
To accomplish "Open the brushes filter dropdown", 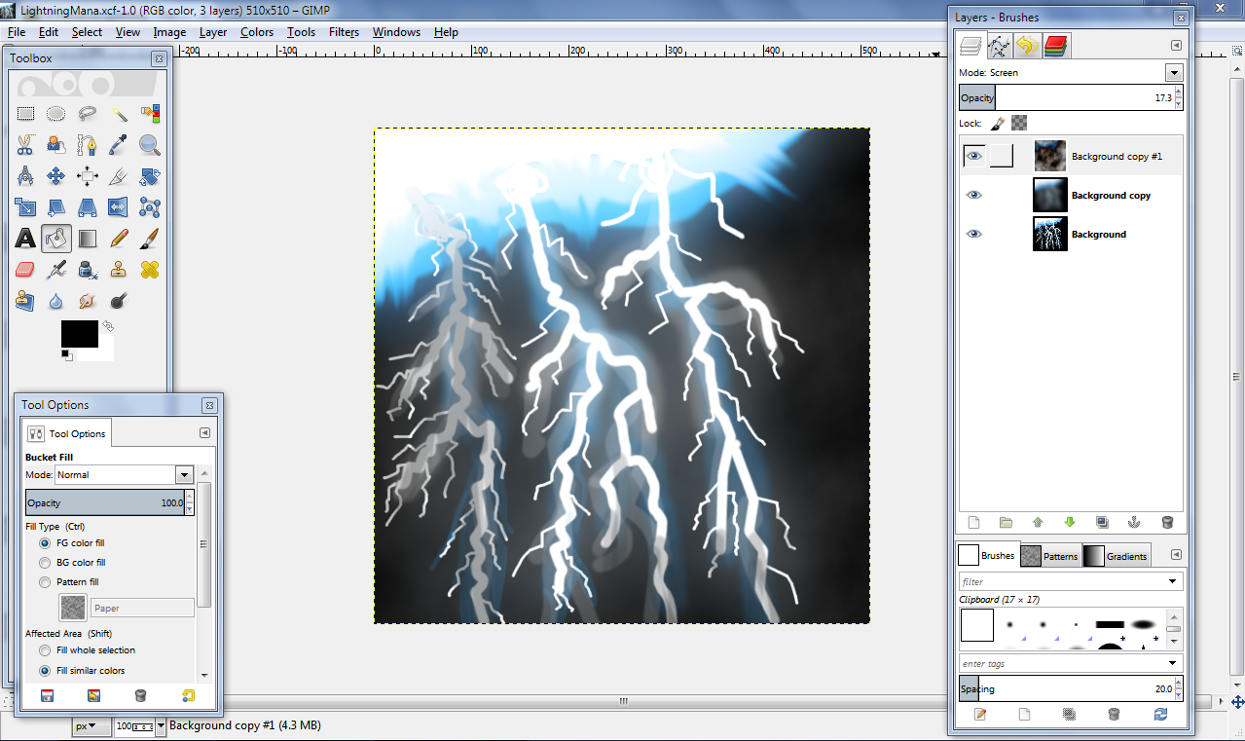I will tap(1175, 581).
